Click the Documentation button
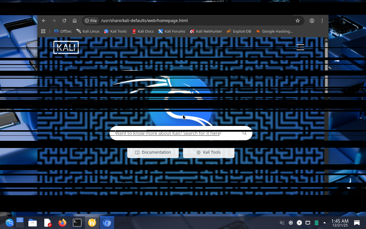The image size is (366, 229). 153,152
